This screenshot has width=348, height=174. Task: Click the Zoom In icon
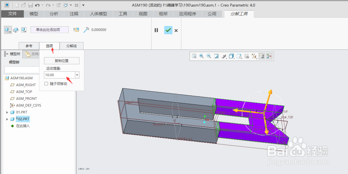pyautogui.click(x=201, y=56)
